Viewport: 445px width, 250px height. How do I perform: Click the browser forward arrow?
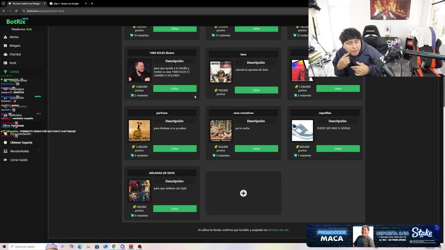point(10,11)
